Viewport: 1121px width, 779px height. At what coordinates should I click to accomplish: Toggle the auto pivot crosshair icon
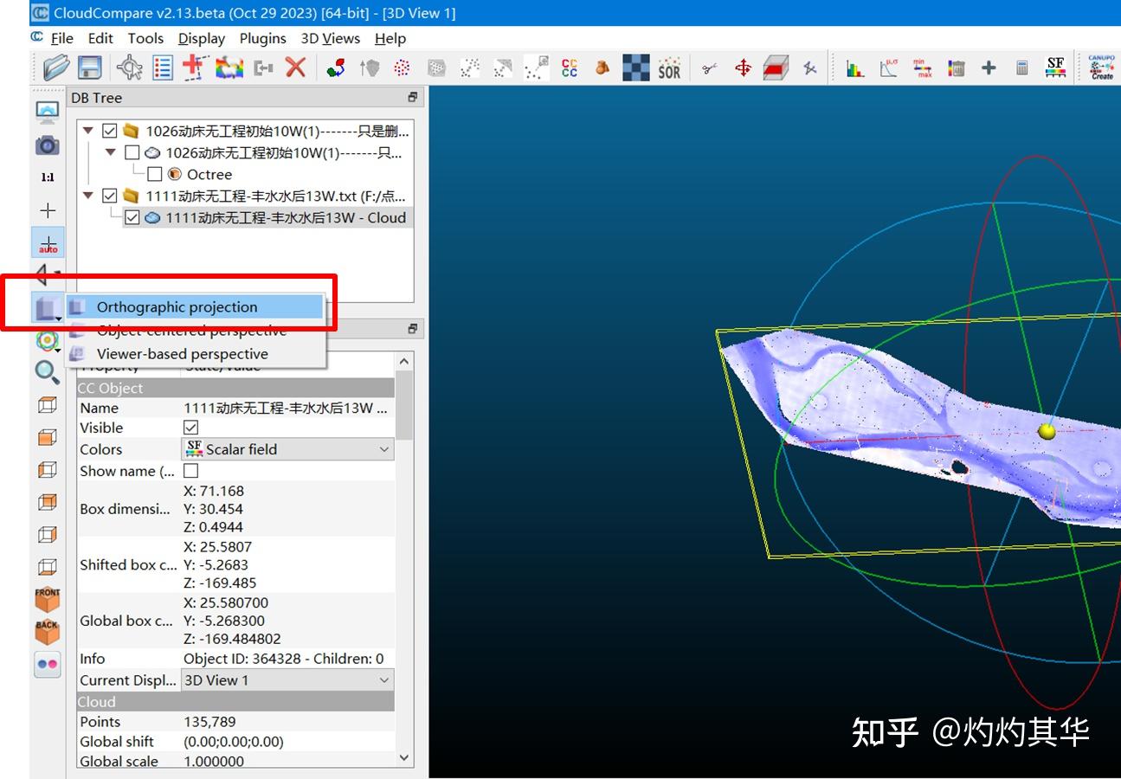pos(48,242)
